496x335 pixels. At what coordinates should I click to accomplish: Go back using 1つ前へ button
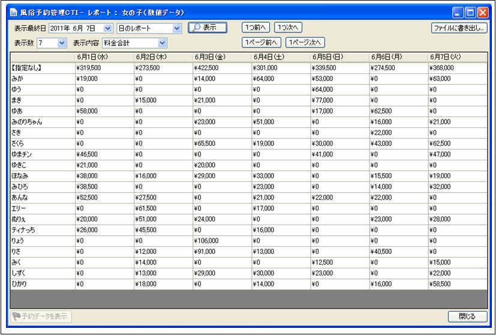tap(256, 28)
